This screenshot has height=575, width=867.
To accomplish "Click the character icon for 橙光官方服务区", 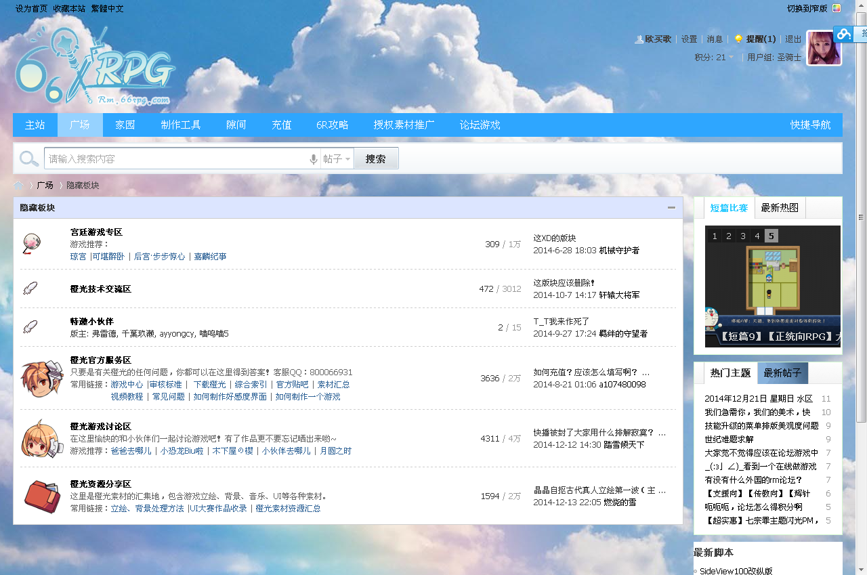I will tap(42, 379).
